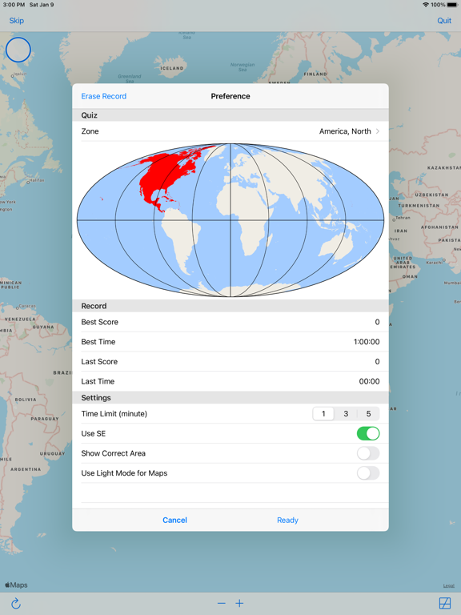Screen dimensions: 461x615
Task: Tap the Time Limit (minute) label
Action: pyautogui.click(x=114, y=414)
